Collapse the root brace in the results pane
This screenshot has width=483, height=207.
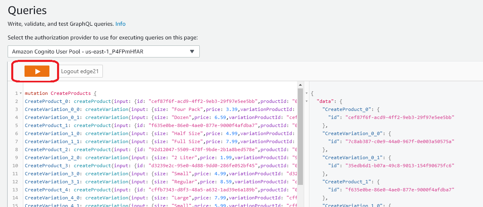tap(307, 93)
